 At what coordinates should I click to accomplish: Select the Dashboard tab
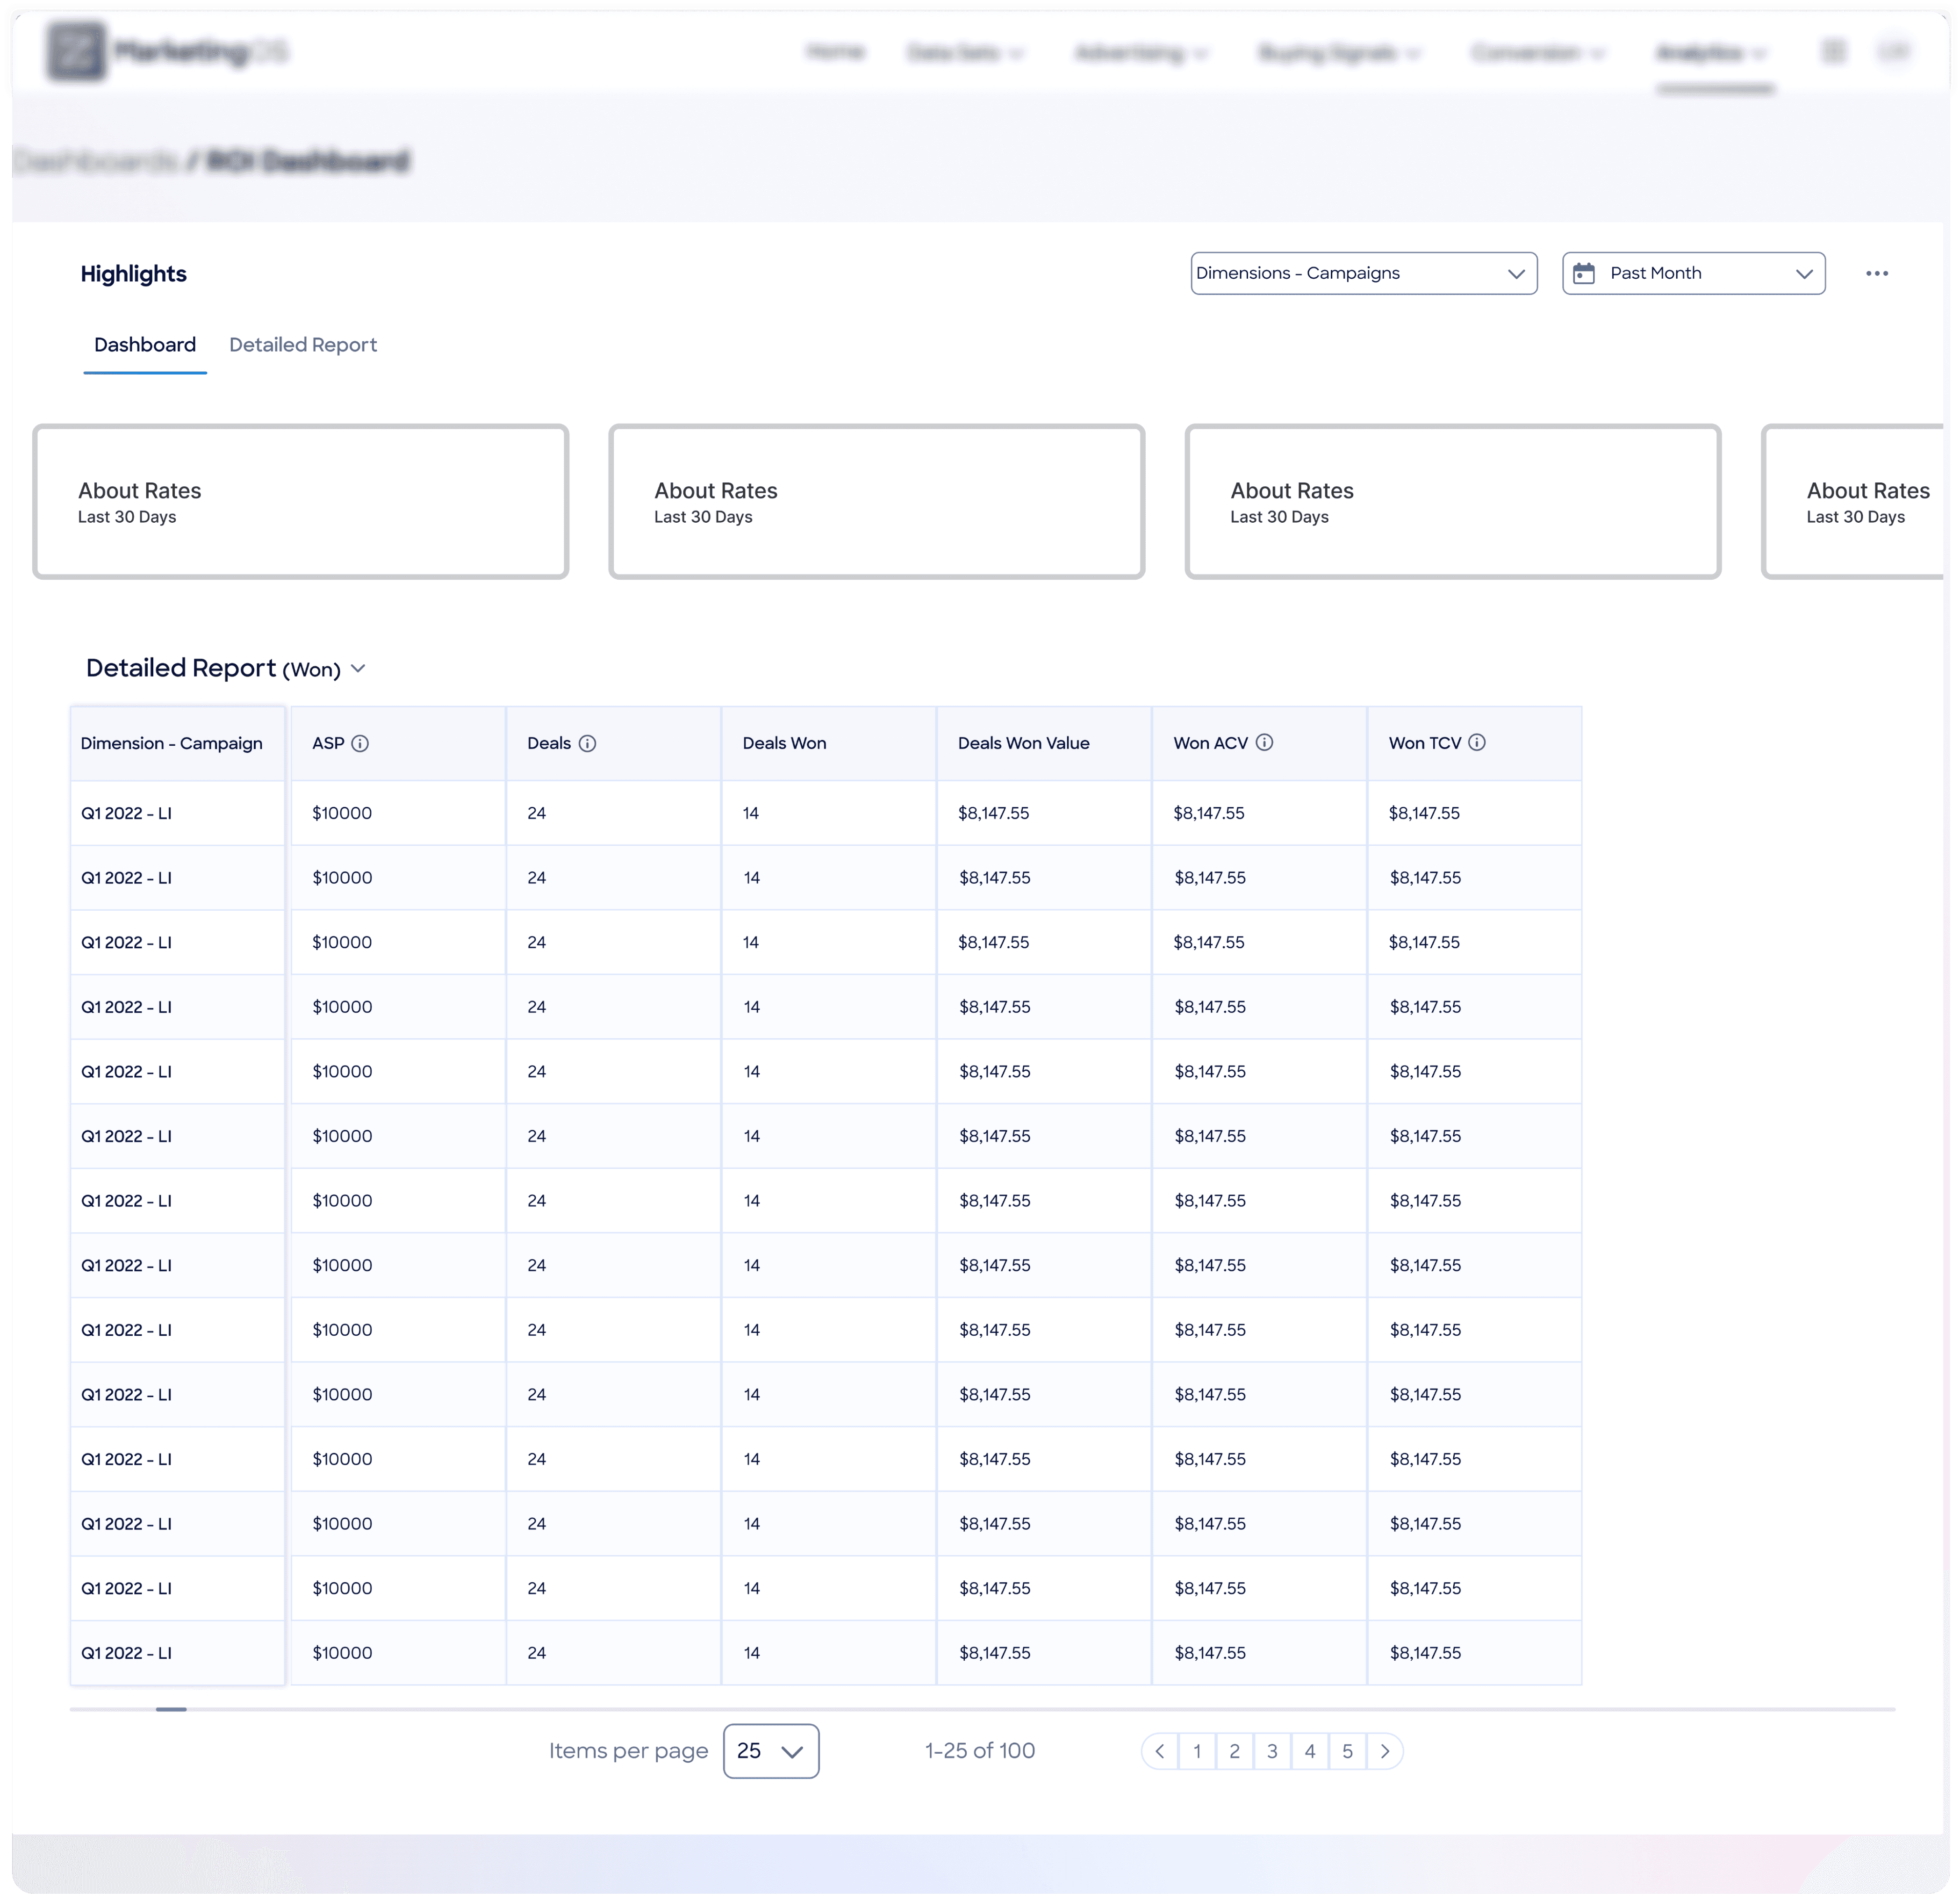click(x=145, y=345)
